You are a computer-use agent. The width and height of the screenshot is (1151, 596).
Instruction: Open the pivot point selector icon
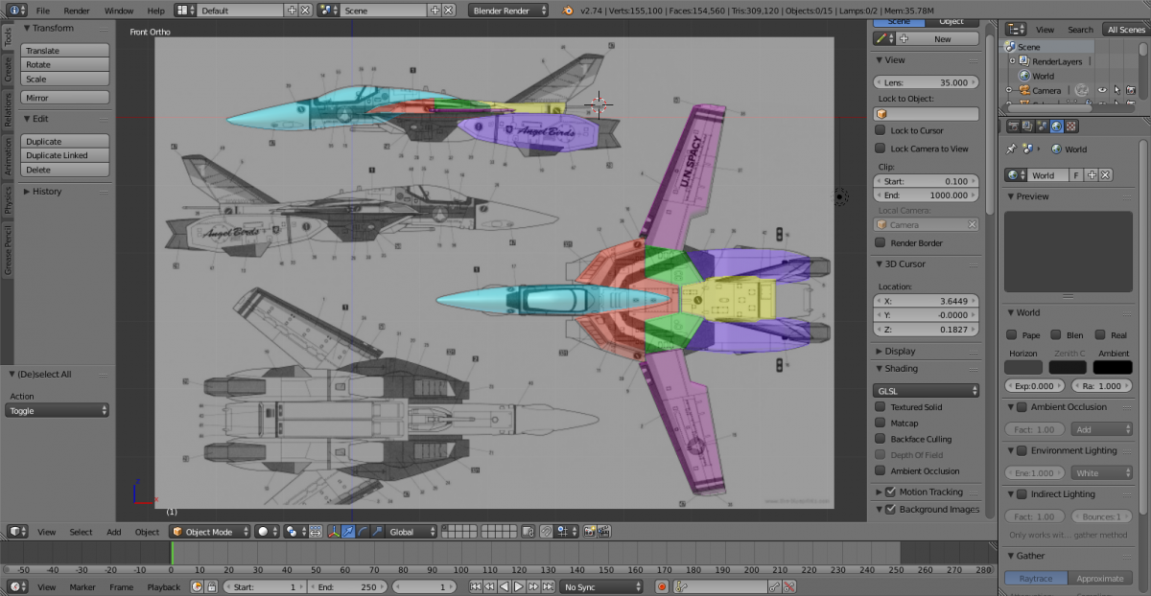pos(294,532)
